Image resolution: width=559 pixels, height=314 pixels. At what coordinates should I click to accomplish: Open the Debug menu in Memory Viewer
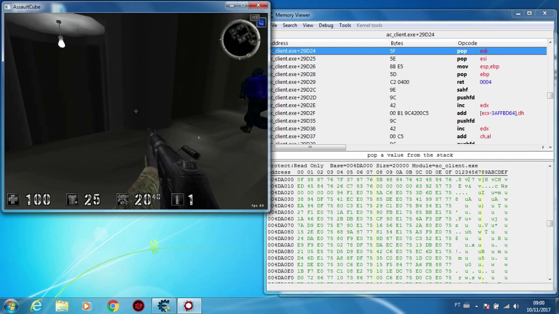[x=326, y=25]
